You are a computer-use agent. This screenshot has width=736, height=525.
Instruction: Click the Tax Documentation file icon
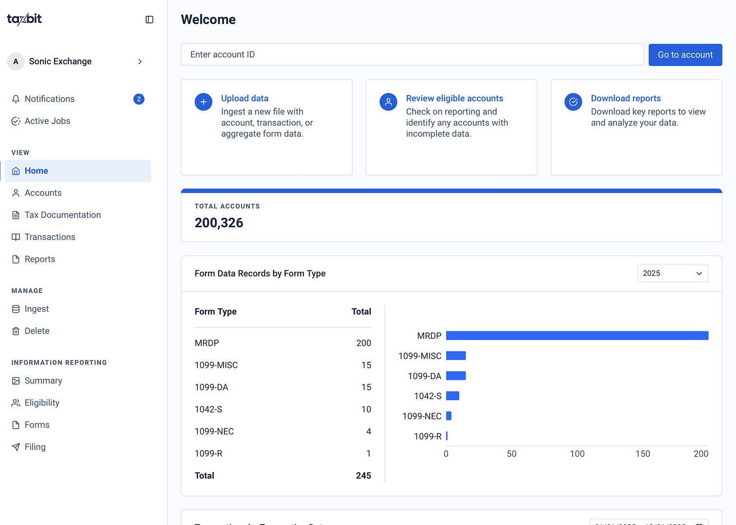tap(16, 215)
